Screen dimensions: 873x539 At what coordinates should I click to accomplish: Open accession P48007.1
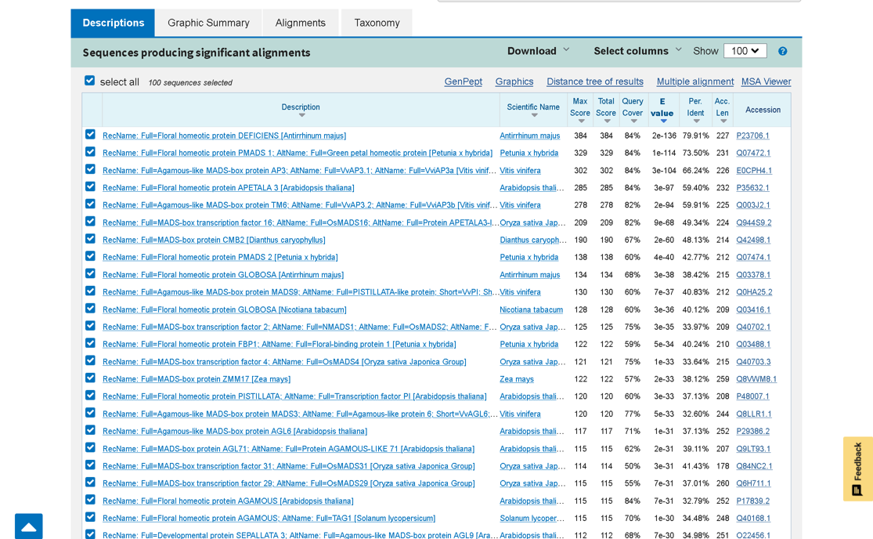[x=752, y=396]
